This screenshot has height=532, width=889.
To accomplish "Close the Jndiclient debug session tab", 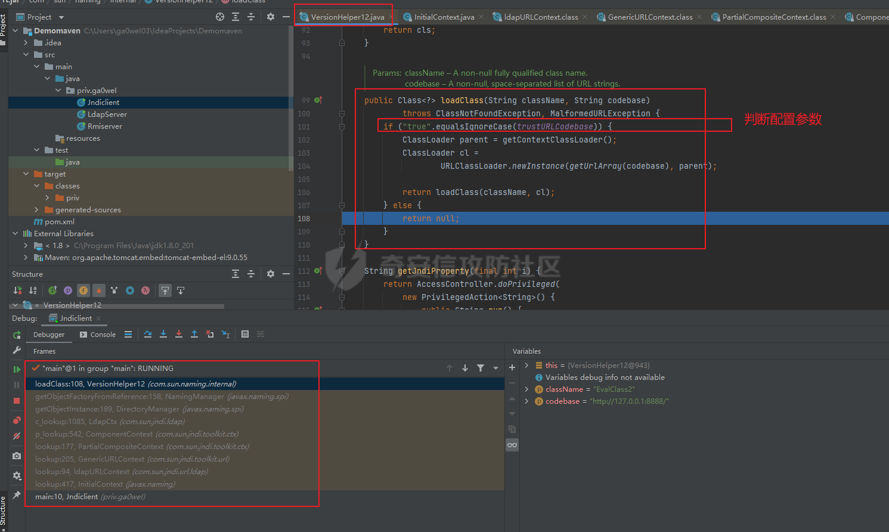I will pyautogui.click(x=98, y=318).
